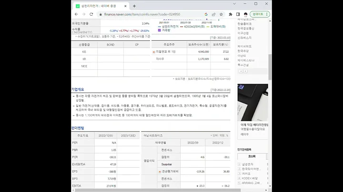Select the 코스피 tab in popular searches
Screen dimensions: 343x192
(252, 156)
